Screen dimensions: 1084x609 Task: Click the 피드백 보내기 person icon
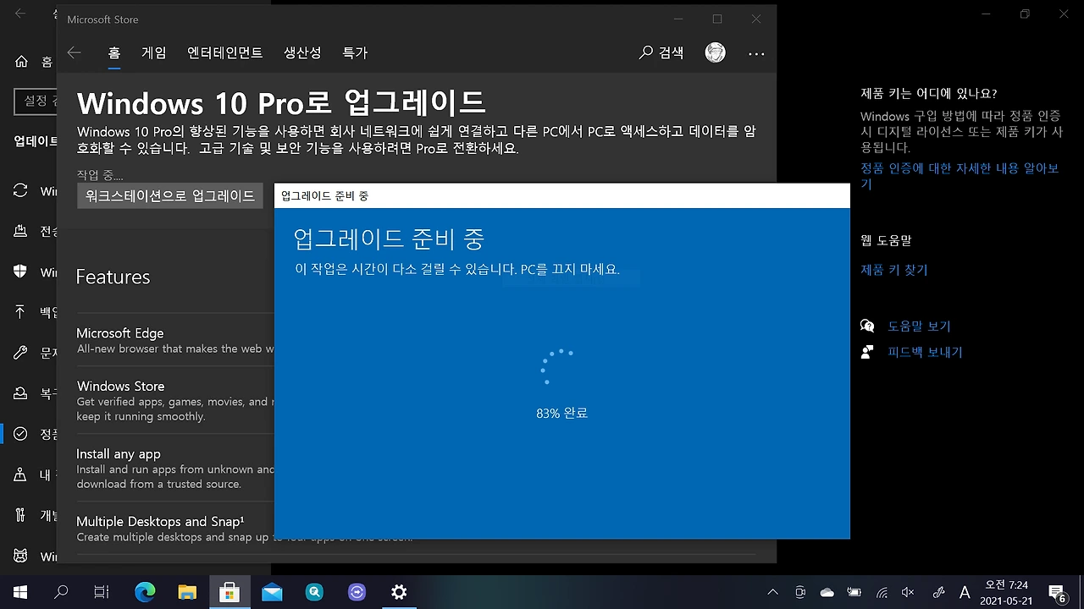[867, 352]
